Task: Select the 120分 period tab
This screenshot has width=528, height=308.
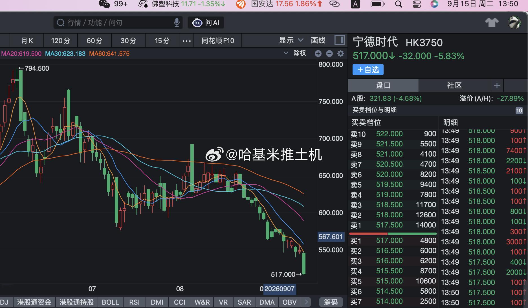Action: tap(61, 41)
